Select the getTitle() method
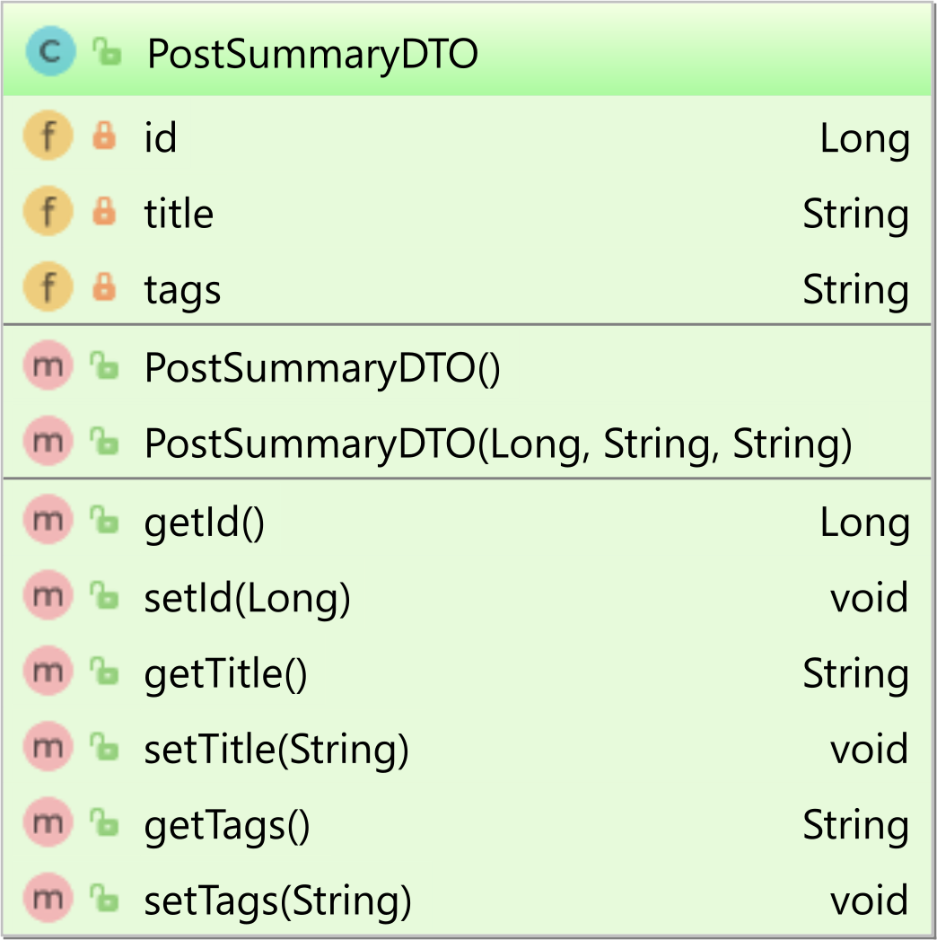This screenshot has height=940, width=937. pyautogui.click(x=226, y=674)
